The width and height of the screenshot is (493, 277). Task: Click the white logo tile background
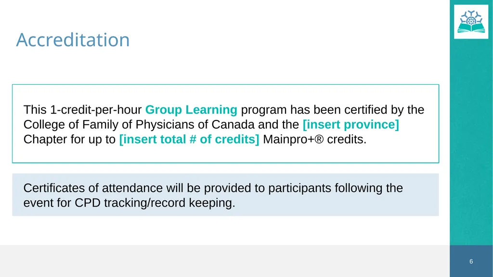tap(471, 36)
